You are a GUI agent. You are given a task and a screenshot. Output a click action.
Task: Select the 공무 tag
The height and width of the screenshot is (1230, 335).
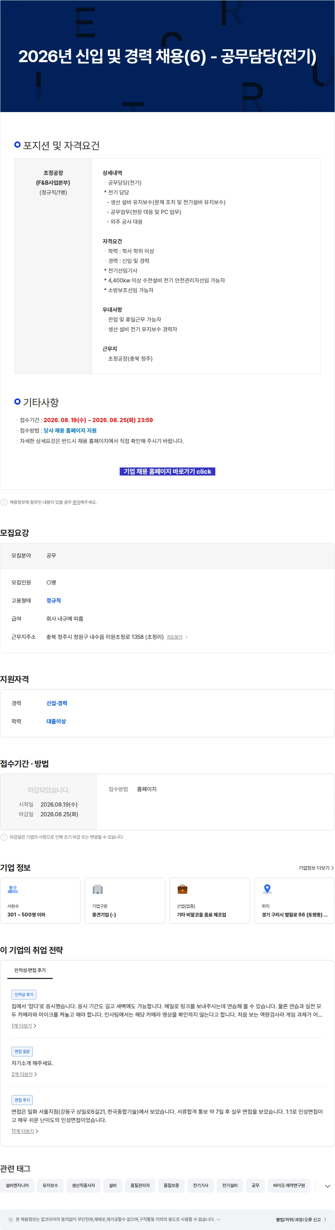point(255,1186)
